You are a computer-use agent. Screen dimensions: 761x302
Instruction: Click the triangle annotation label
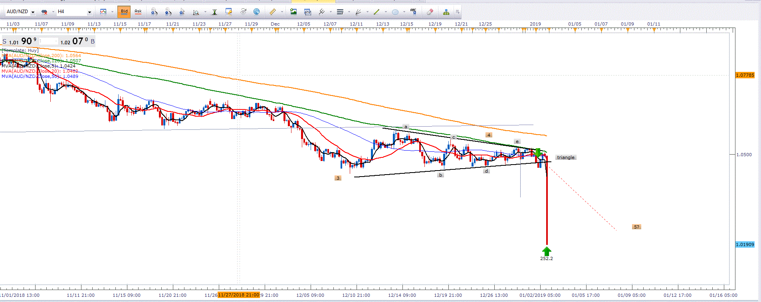(566, 157)
